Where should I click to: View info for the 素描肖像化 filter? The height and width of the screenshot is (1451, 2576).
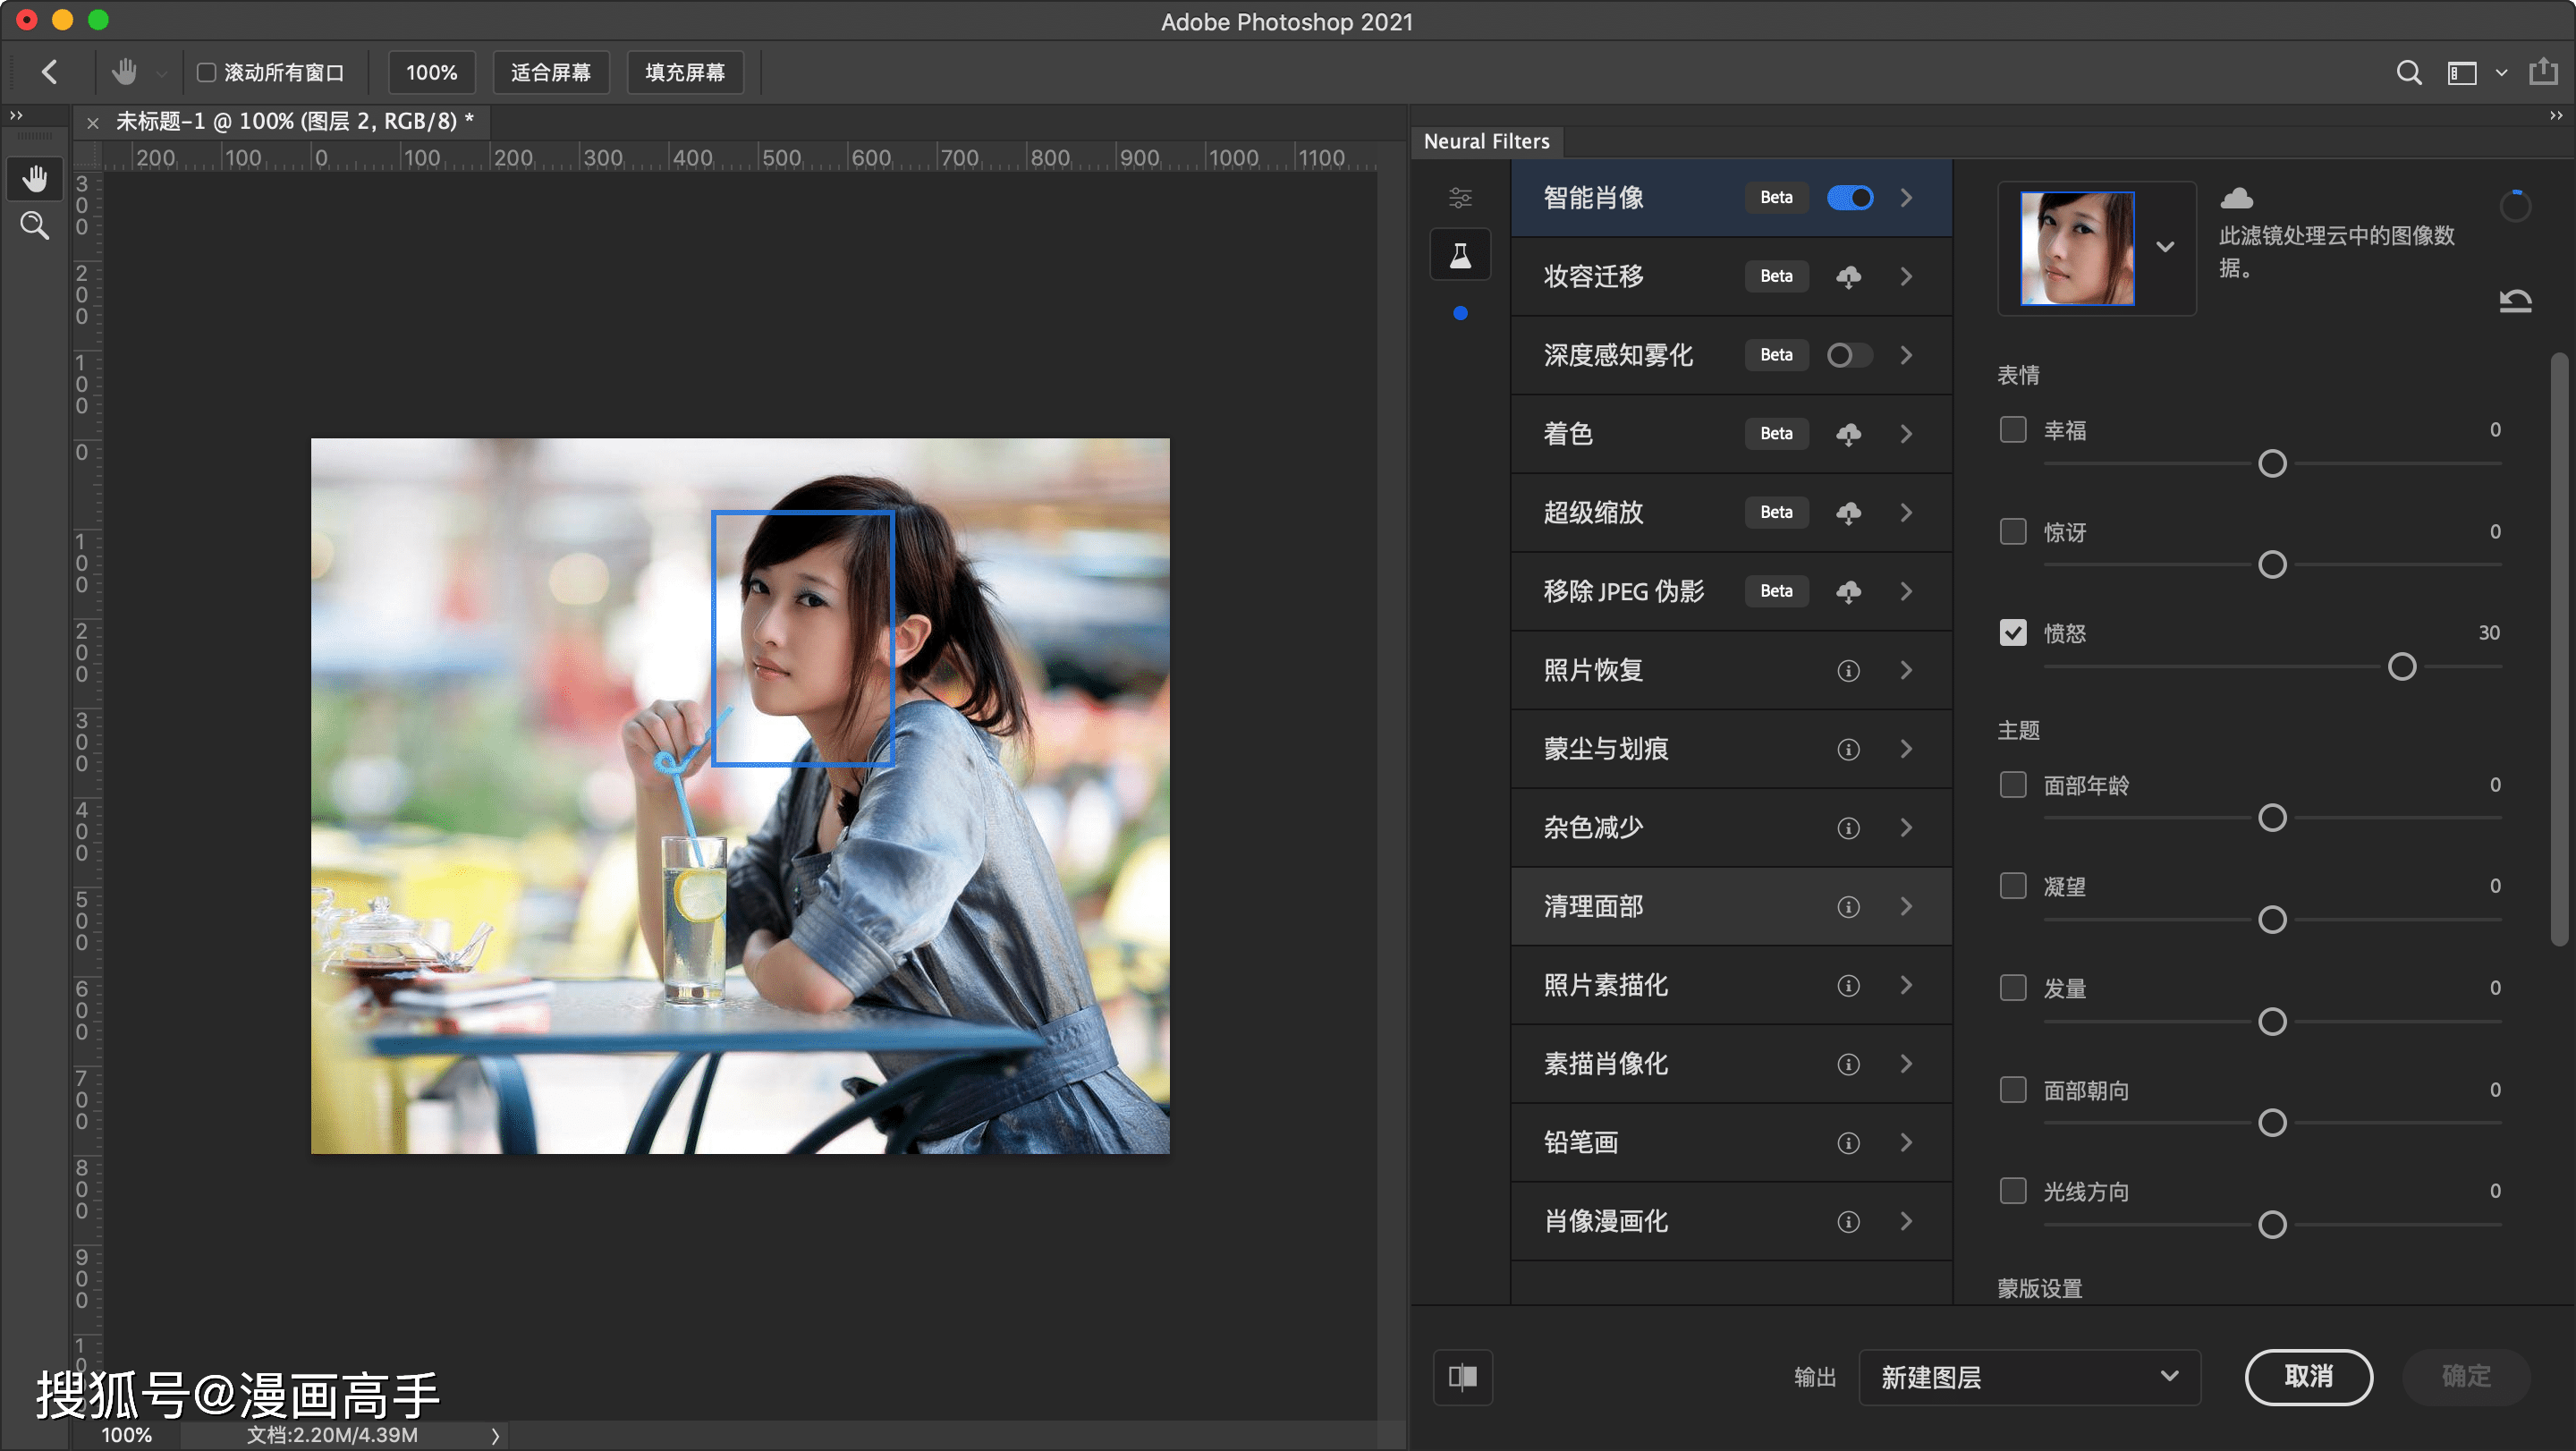click(1849, 1064)
